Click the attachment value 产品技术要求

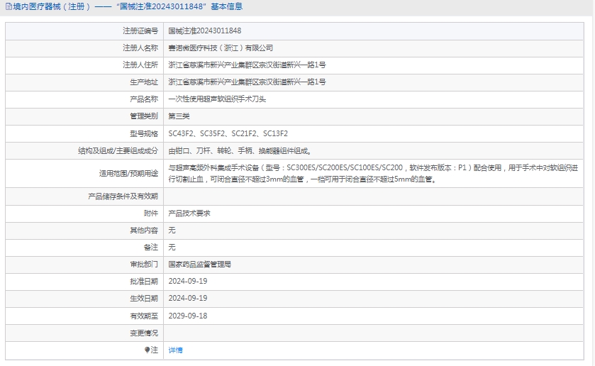[189, 213]
